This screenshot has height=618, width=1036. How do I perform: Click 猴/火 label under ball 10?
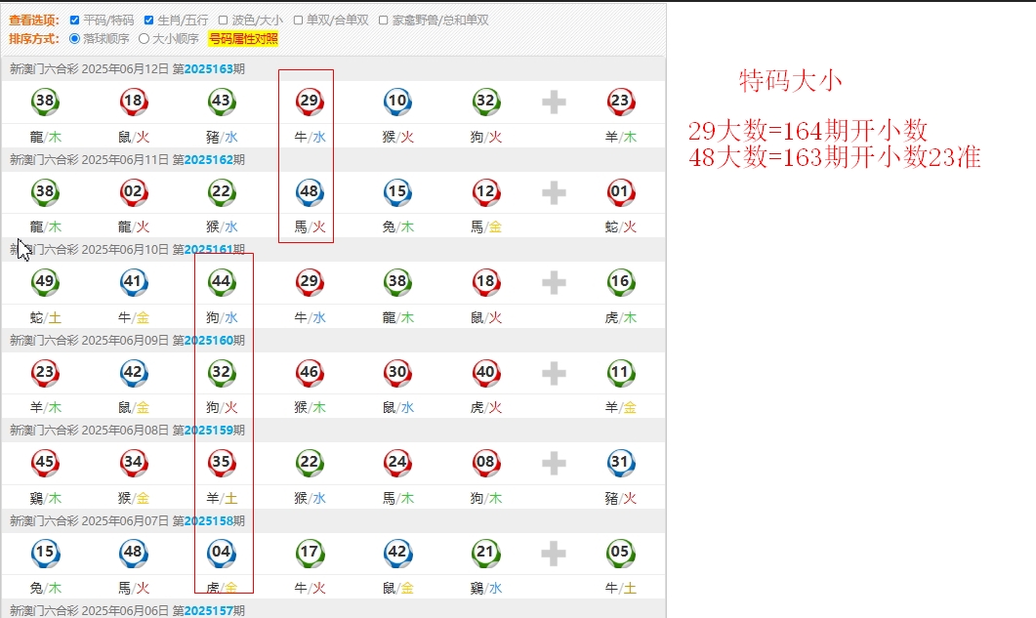pyautogui.click(x=397, y=137)
